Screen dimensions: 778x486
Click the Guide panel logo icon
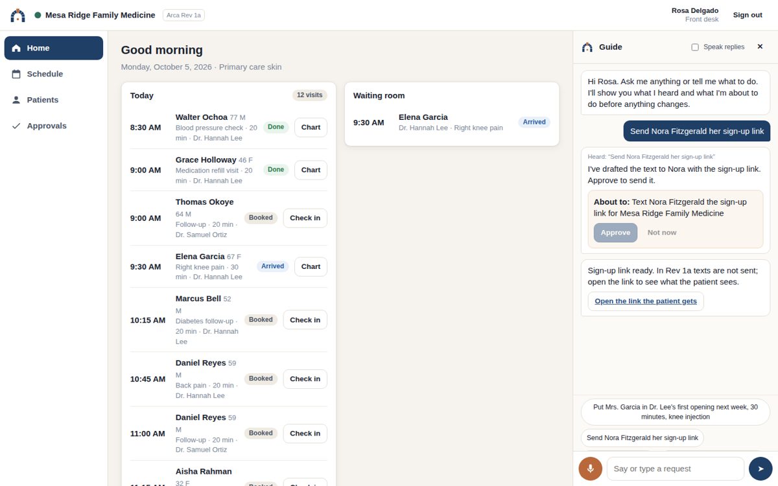click(587, 47)
